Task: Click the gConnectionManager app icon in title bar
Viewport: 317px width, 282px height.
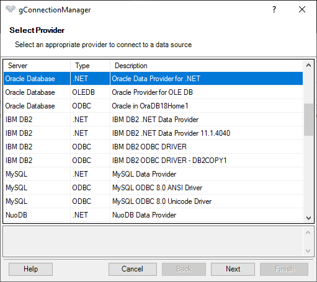Action: click(x=11, y=9)
